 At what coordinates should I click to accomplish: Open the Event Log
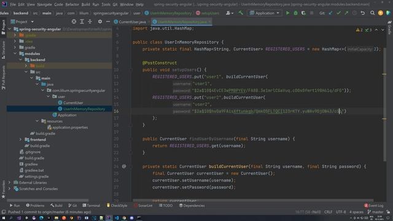coord(374,206)
